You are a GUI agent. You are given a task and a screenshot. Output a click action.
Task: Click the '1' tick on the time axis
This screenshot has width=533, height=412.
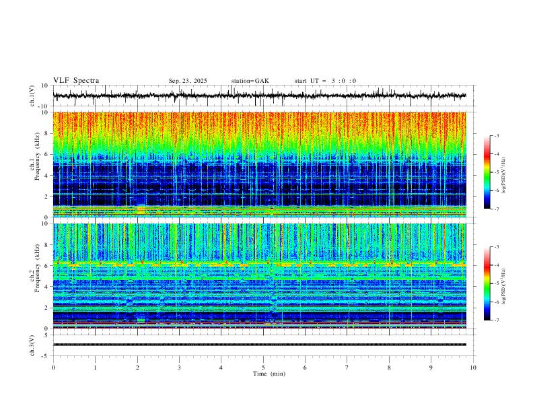coord(95,368)
